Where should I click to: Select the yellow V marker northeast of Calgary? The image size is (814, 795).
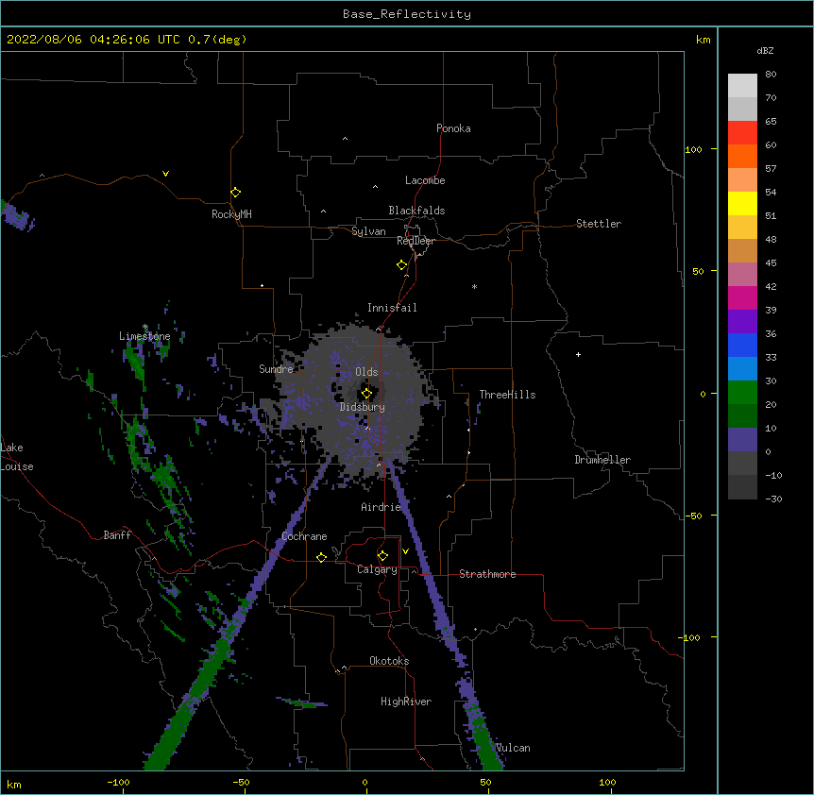(x=405, y=551)
